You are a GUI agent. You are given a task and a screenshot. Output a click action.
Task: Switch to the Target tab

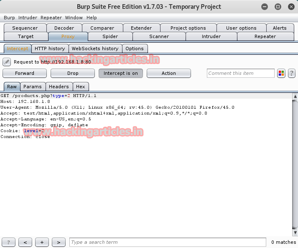(25, 36)
